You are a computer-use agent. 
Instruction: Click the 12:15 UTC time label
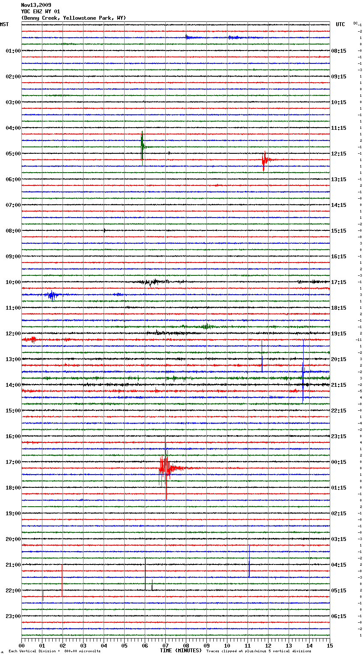(x=339, y=154)
